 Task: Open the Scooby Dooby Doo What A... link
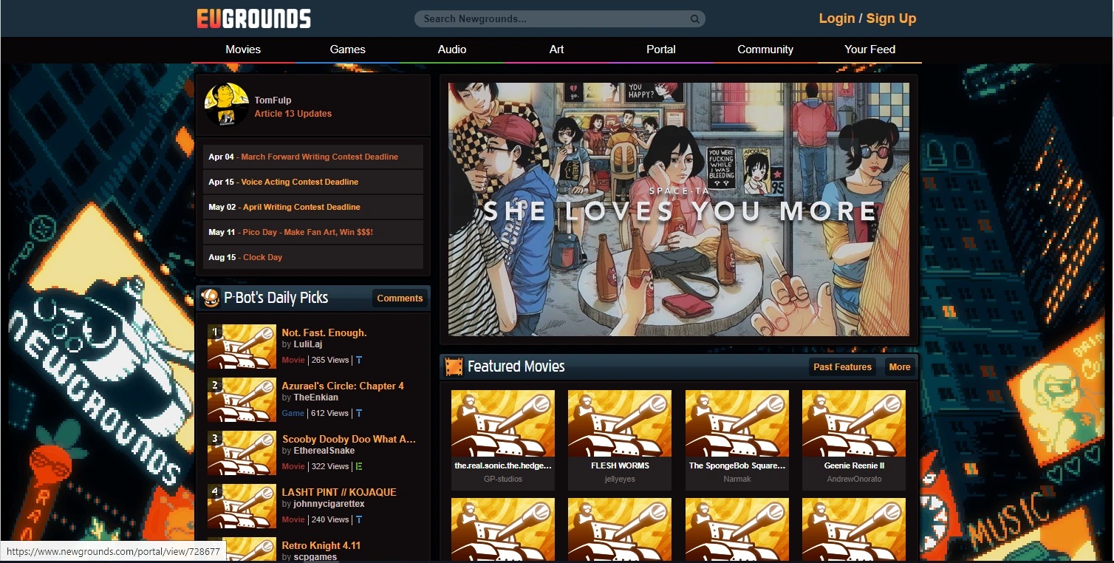pyautogui.click(x=349, y=439)
